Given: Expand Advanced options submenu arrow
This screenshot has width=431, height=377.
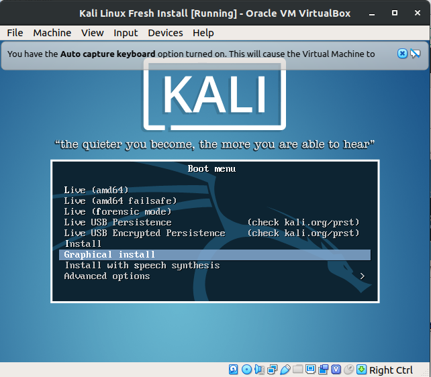Looking at the screenshot, I should 363,276.
